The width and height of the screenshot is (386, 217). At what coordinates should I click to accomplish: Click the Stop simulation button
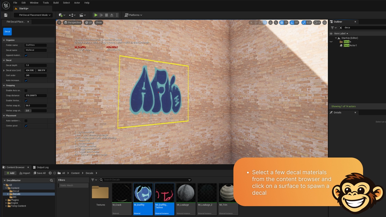click(106, 15)
